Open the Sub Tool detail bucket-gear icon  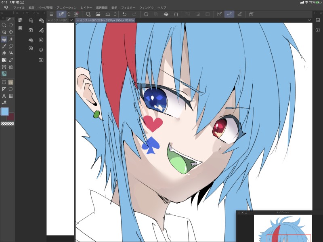tap(31, 40)
